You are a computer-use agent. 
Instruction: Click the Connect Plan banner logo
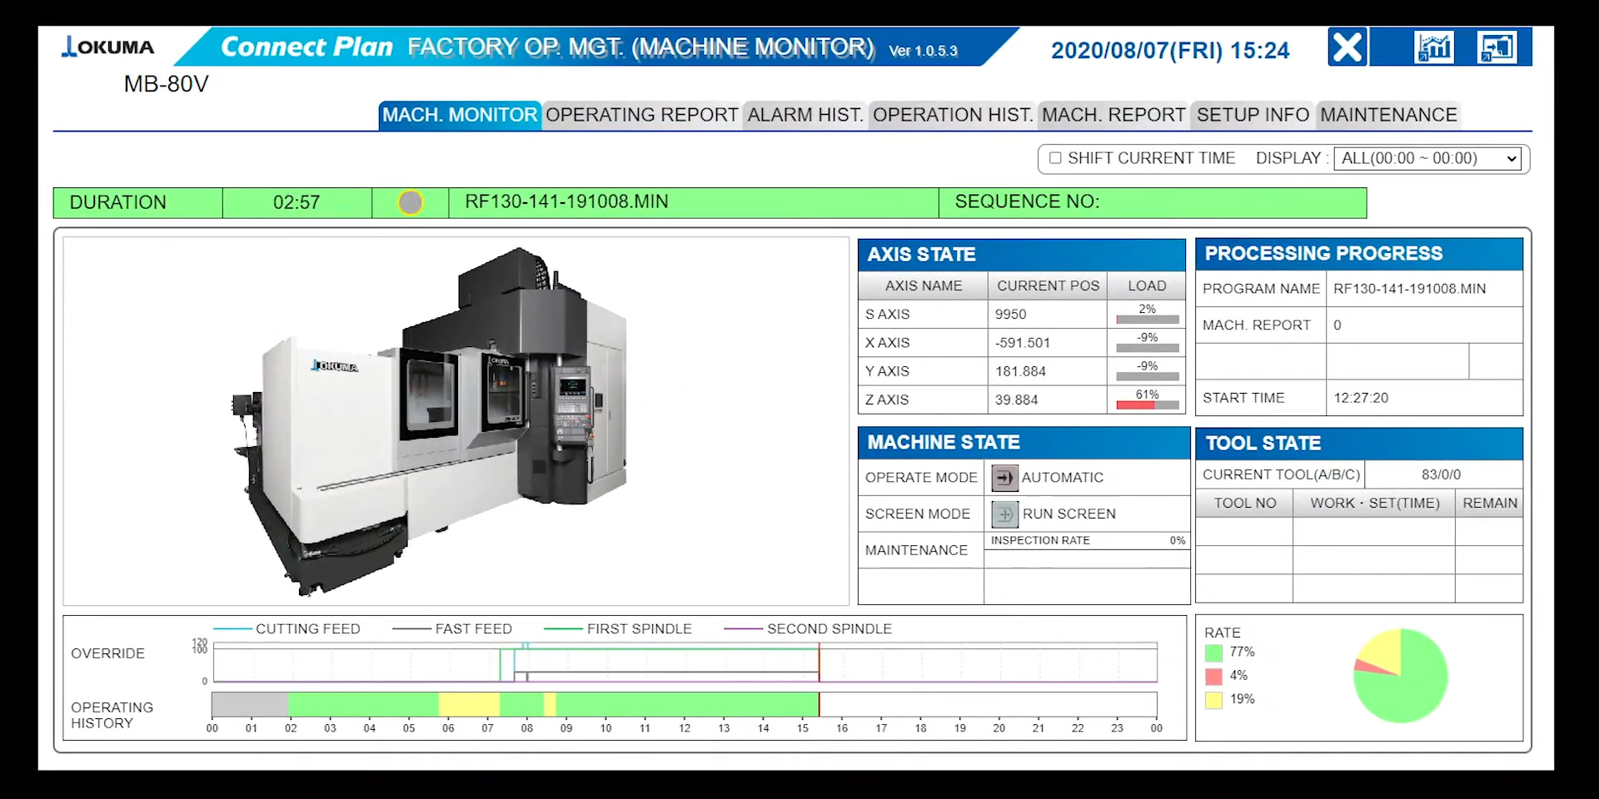[x=306, y=47]
